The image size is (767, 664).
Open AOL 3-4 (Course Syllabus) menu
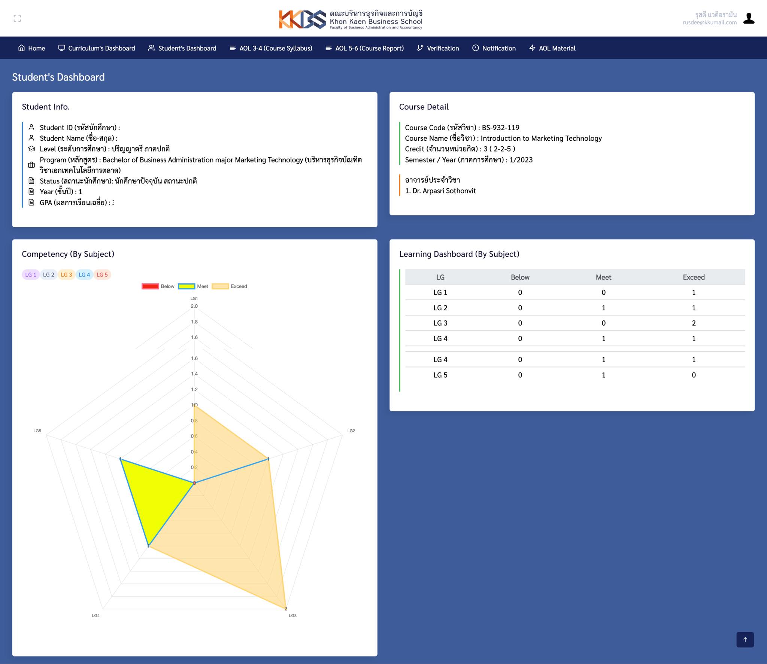pos(271,48)
